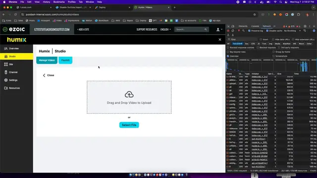Go back in Chrome
This screenshot has width=317, height=178.
point(3,14)
